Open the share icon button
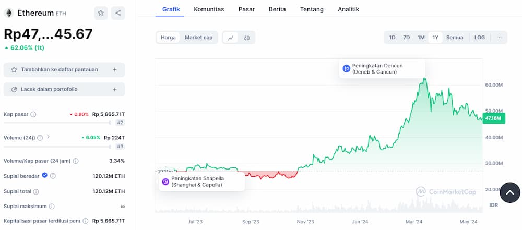 (118, 13)
